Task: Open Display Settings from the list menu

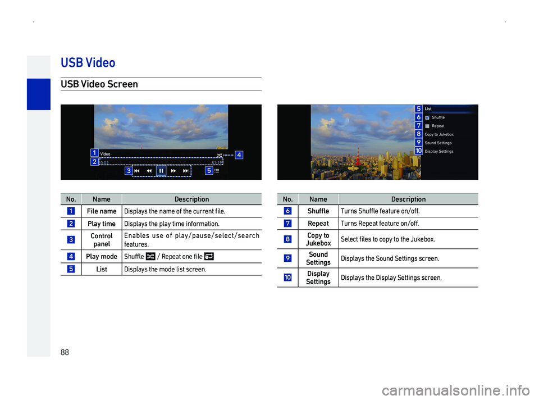Action: (x=439, y=151)
